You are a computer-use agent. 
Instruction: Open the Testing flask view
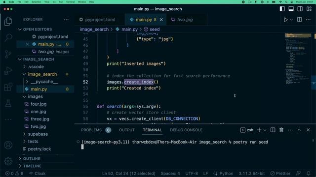click(8, 103)
